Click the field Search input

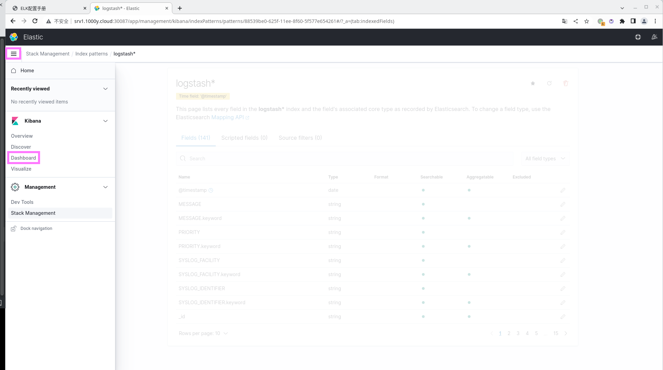[345, 159]
